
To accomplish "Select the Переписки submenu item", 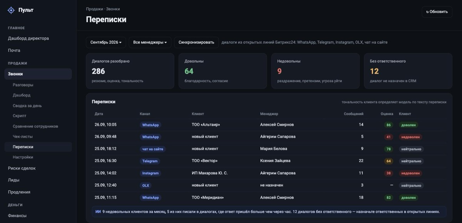I will click(x=38, y=147).
